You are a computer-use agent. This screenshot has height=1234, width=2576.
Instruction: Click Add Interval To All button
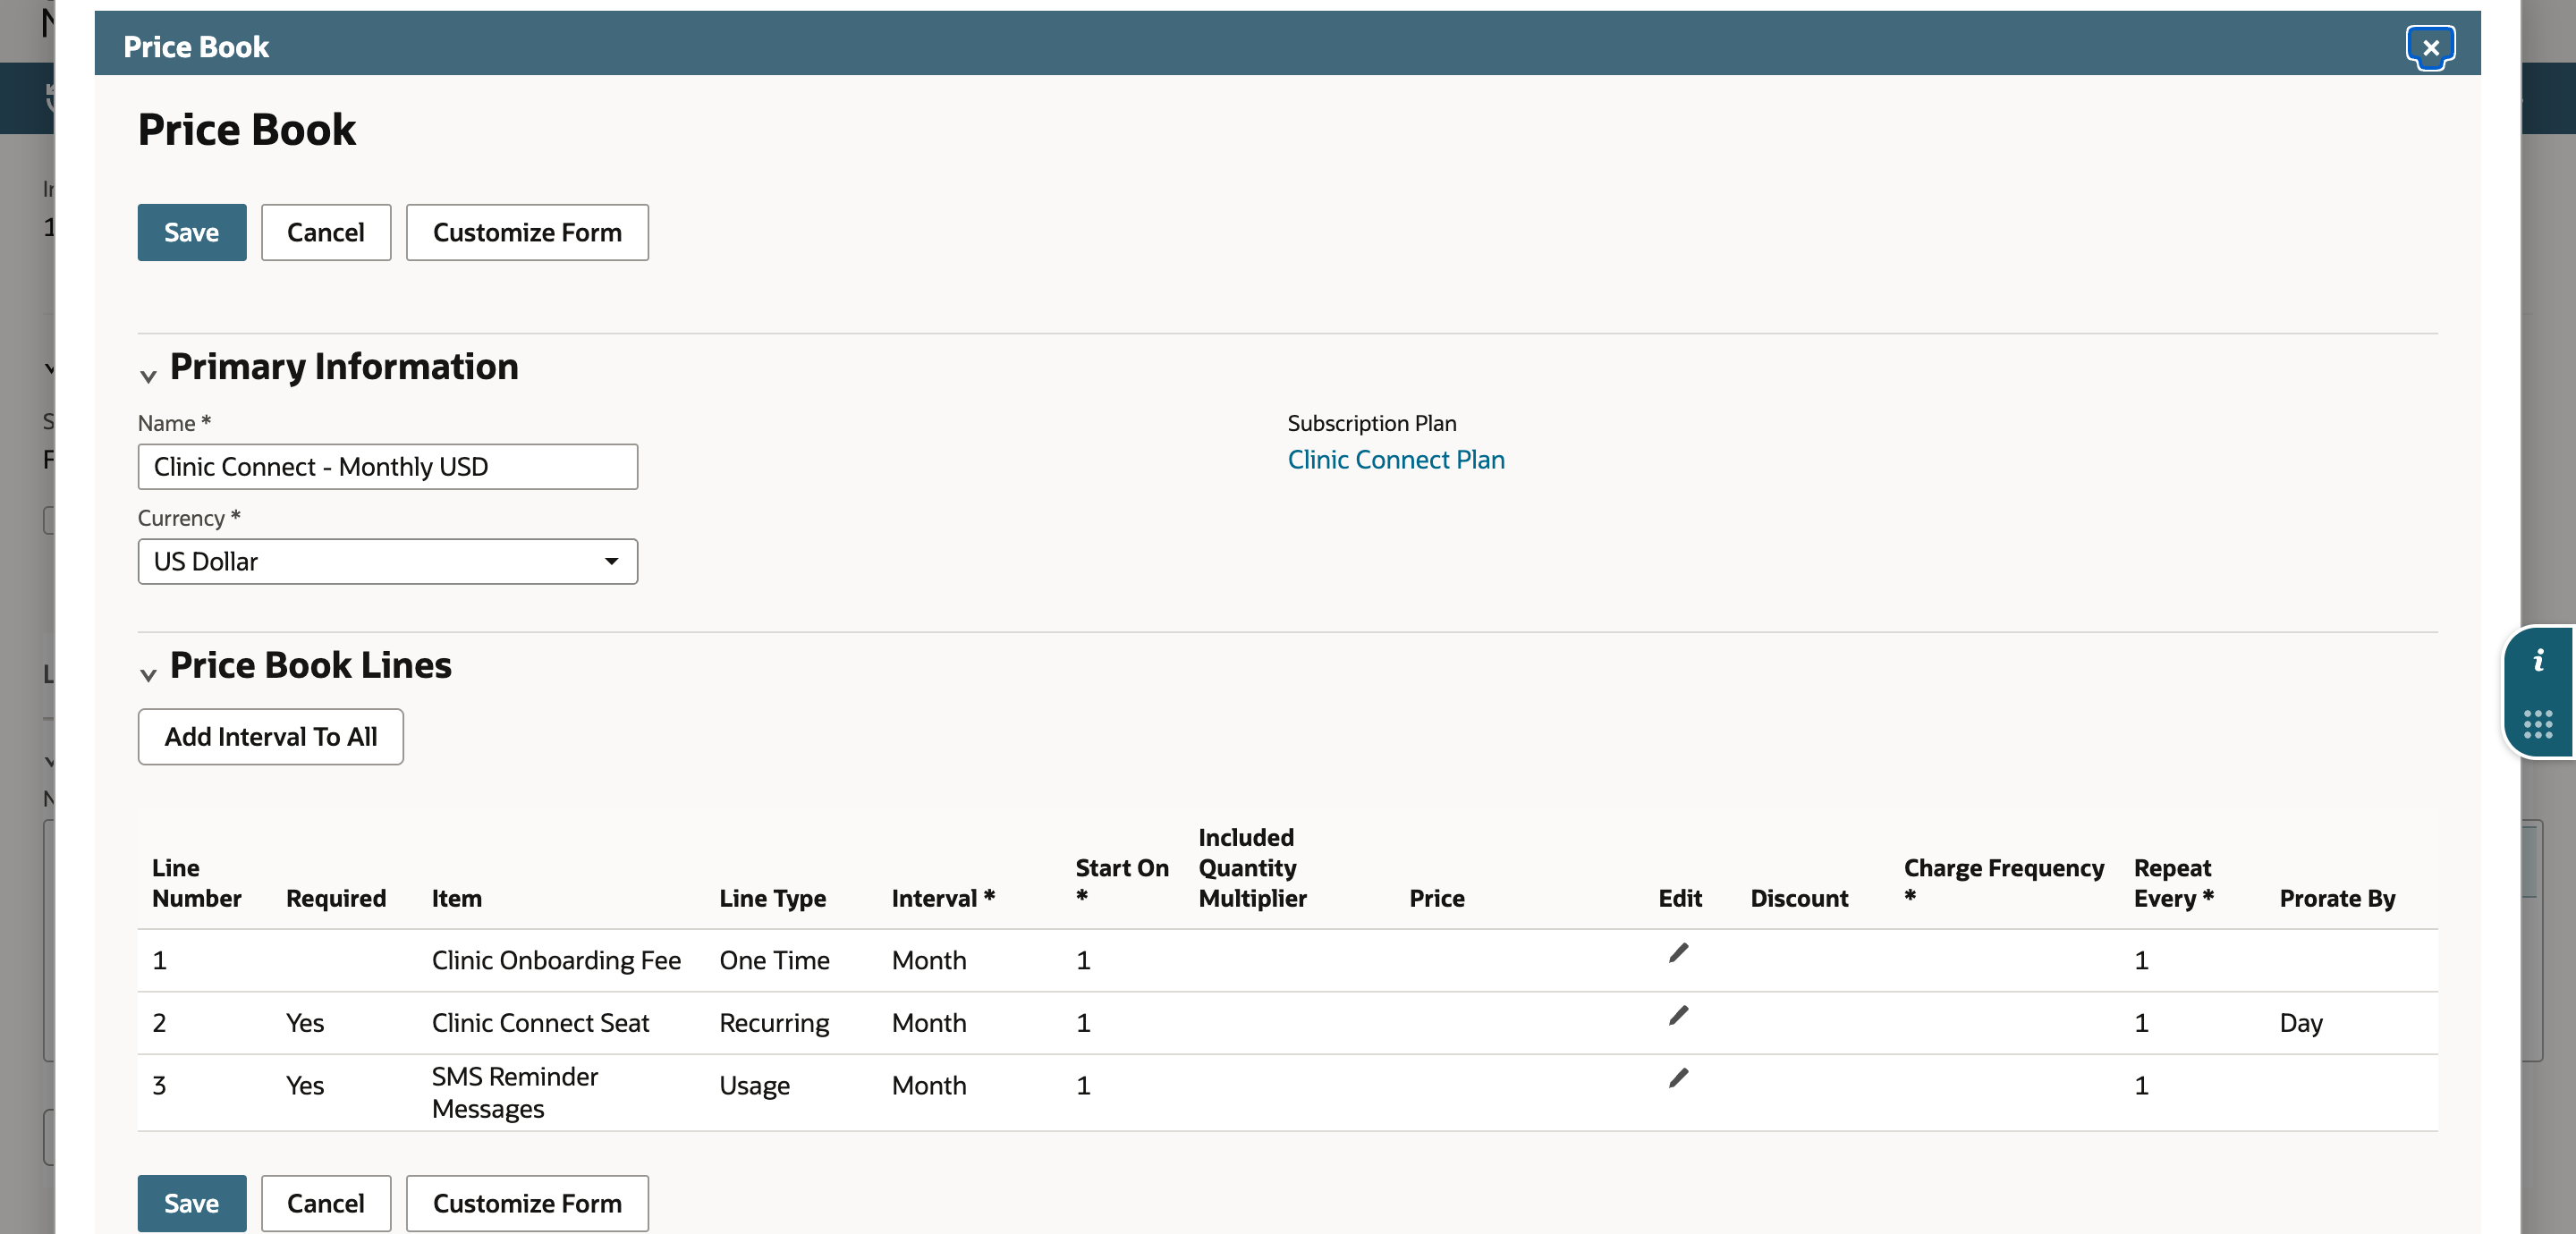[x=271, y=737]
